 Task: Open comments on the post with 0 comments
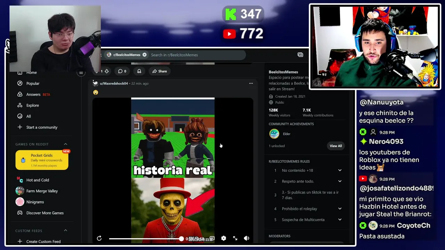(x=122, y=71)
